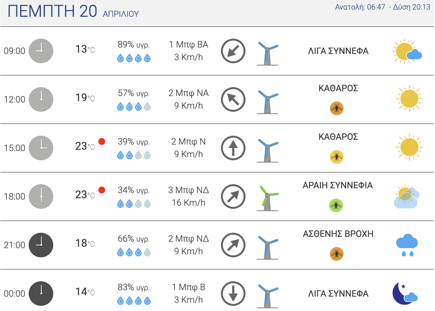Click the upward wind arrow at 15:00
This screenshot has height=311, width=435.
233,148
